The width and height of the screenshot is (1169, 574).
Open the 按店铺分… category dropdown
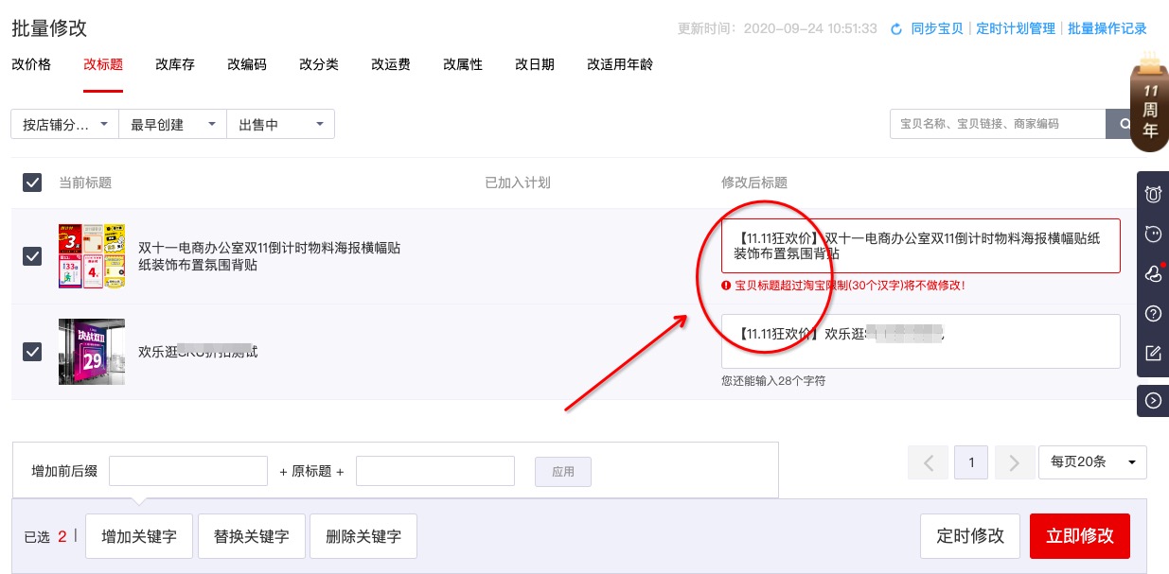click(64, 124)
